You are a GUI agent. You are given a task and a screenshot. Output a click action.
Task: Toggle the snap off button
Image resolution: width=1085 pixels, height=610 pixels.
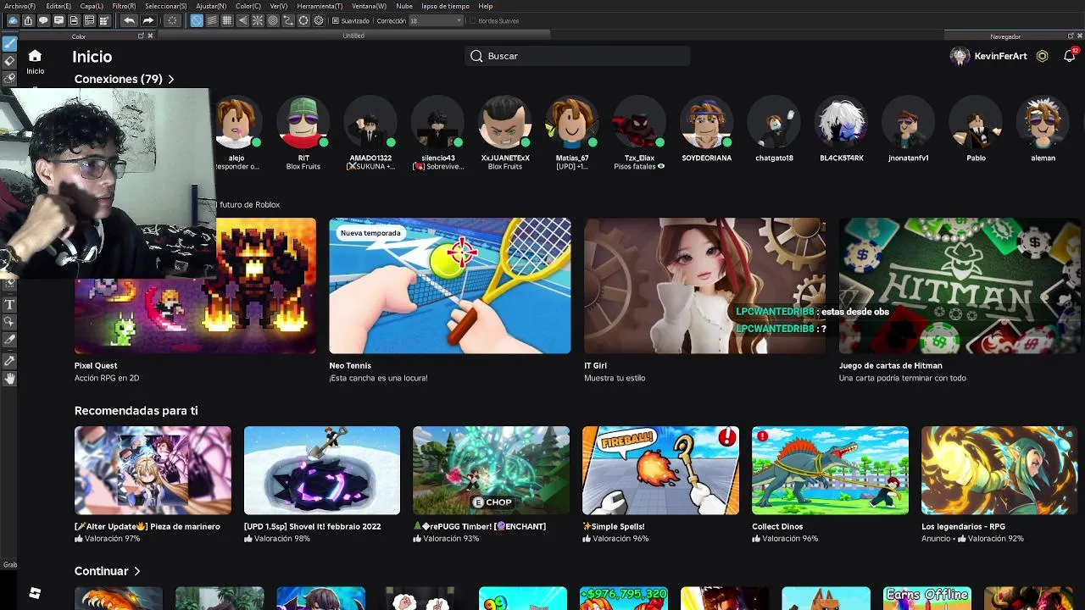197,20
